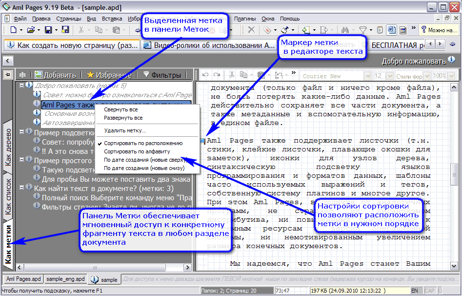Screen dimensions: 462x296
Task: Open the 100% zoom dropdown
Action: [451, 76]
